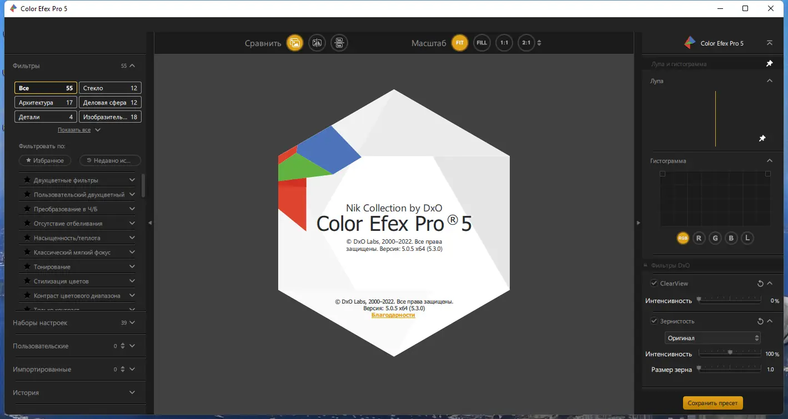Toggle the Зернистость checkbox
This screenshot has height=419, width=788.
point(654,321)
